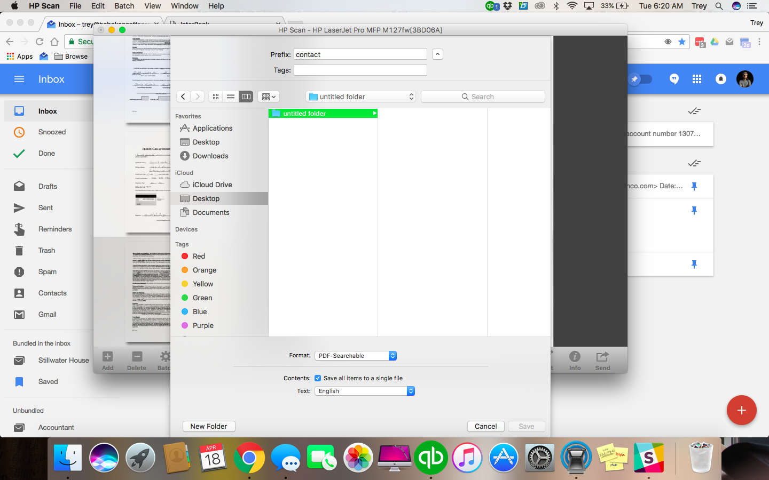Select iCloud Drive in the sidebar

(212, 185)
